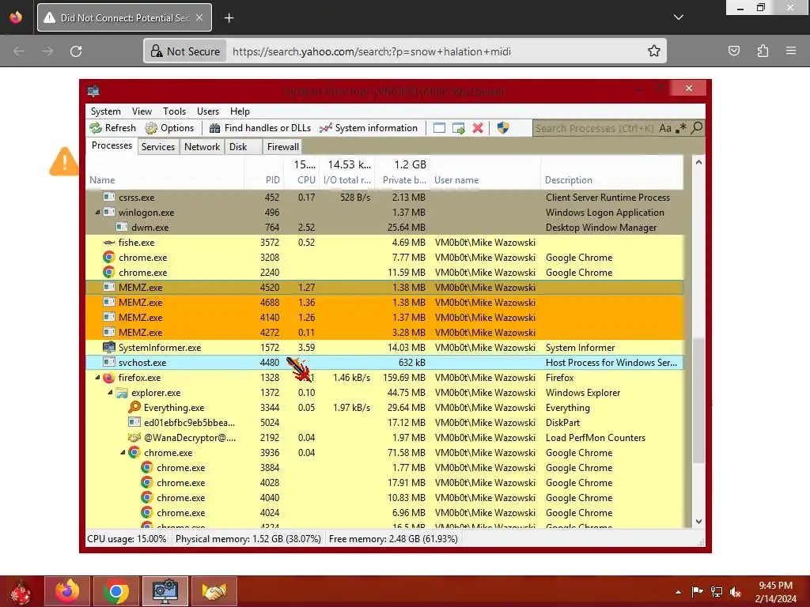Click the Refresh toolbar button
Viewport: 810px width, 607px height.
click(112, 128)
